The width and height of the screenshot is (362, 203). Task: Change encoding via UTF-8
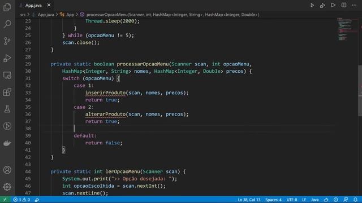292,200
